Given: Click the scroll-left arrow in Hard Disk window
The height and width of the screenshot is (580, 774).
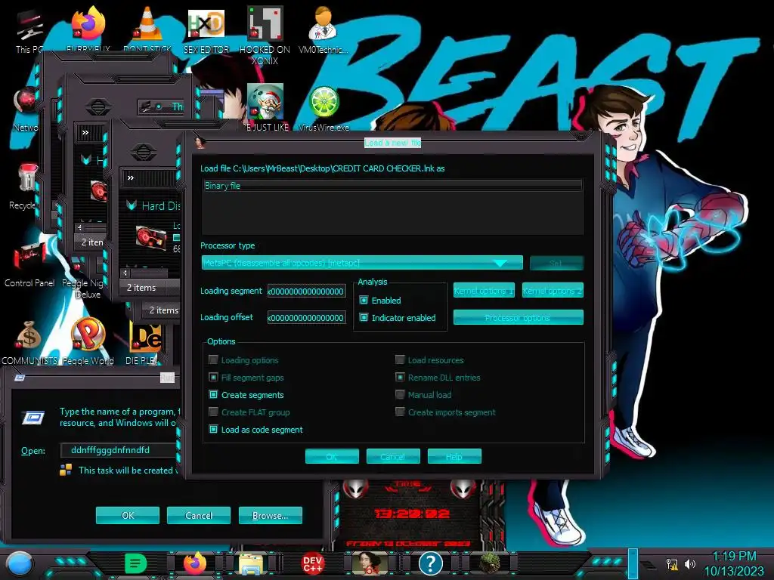Looking at the screenshot, I should 125,272.
